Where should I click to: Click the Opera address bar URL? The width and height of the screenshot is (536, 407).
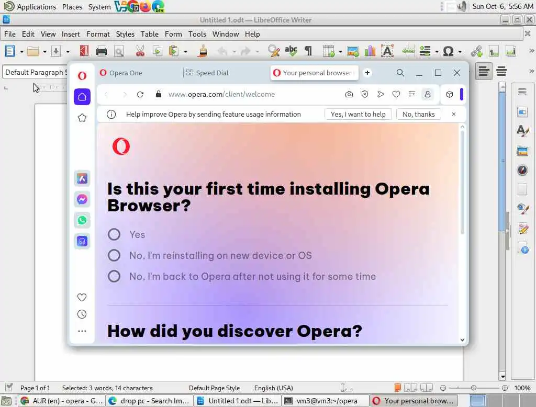click(221, 94)
